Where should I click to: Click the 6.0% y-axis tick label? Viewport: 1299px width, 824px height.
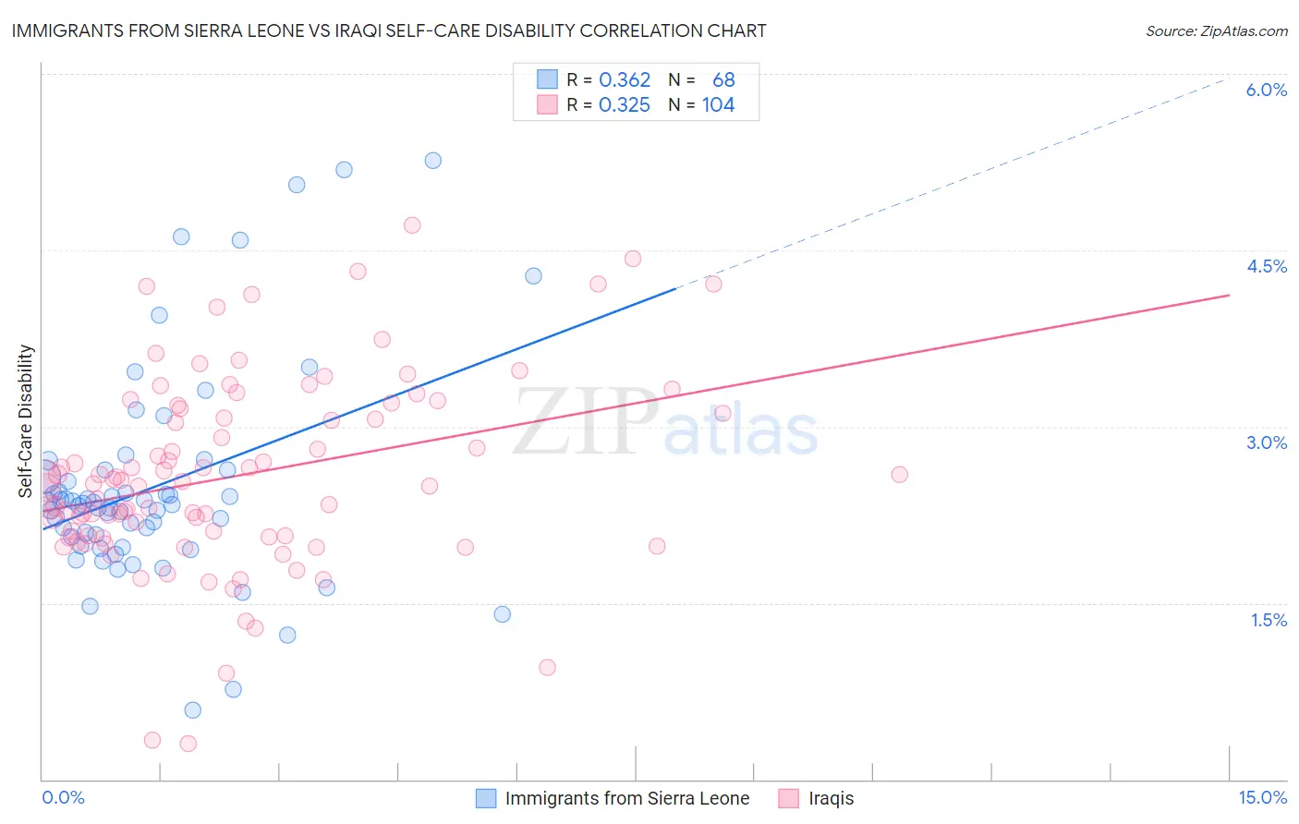click(x=1267, y=90)
